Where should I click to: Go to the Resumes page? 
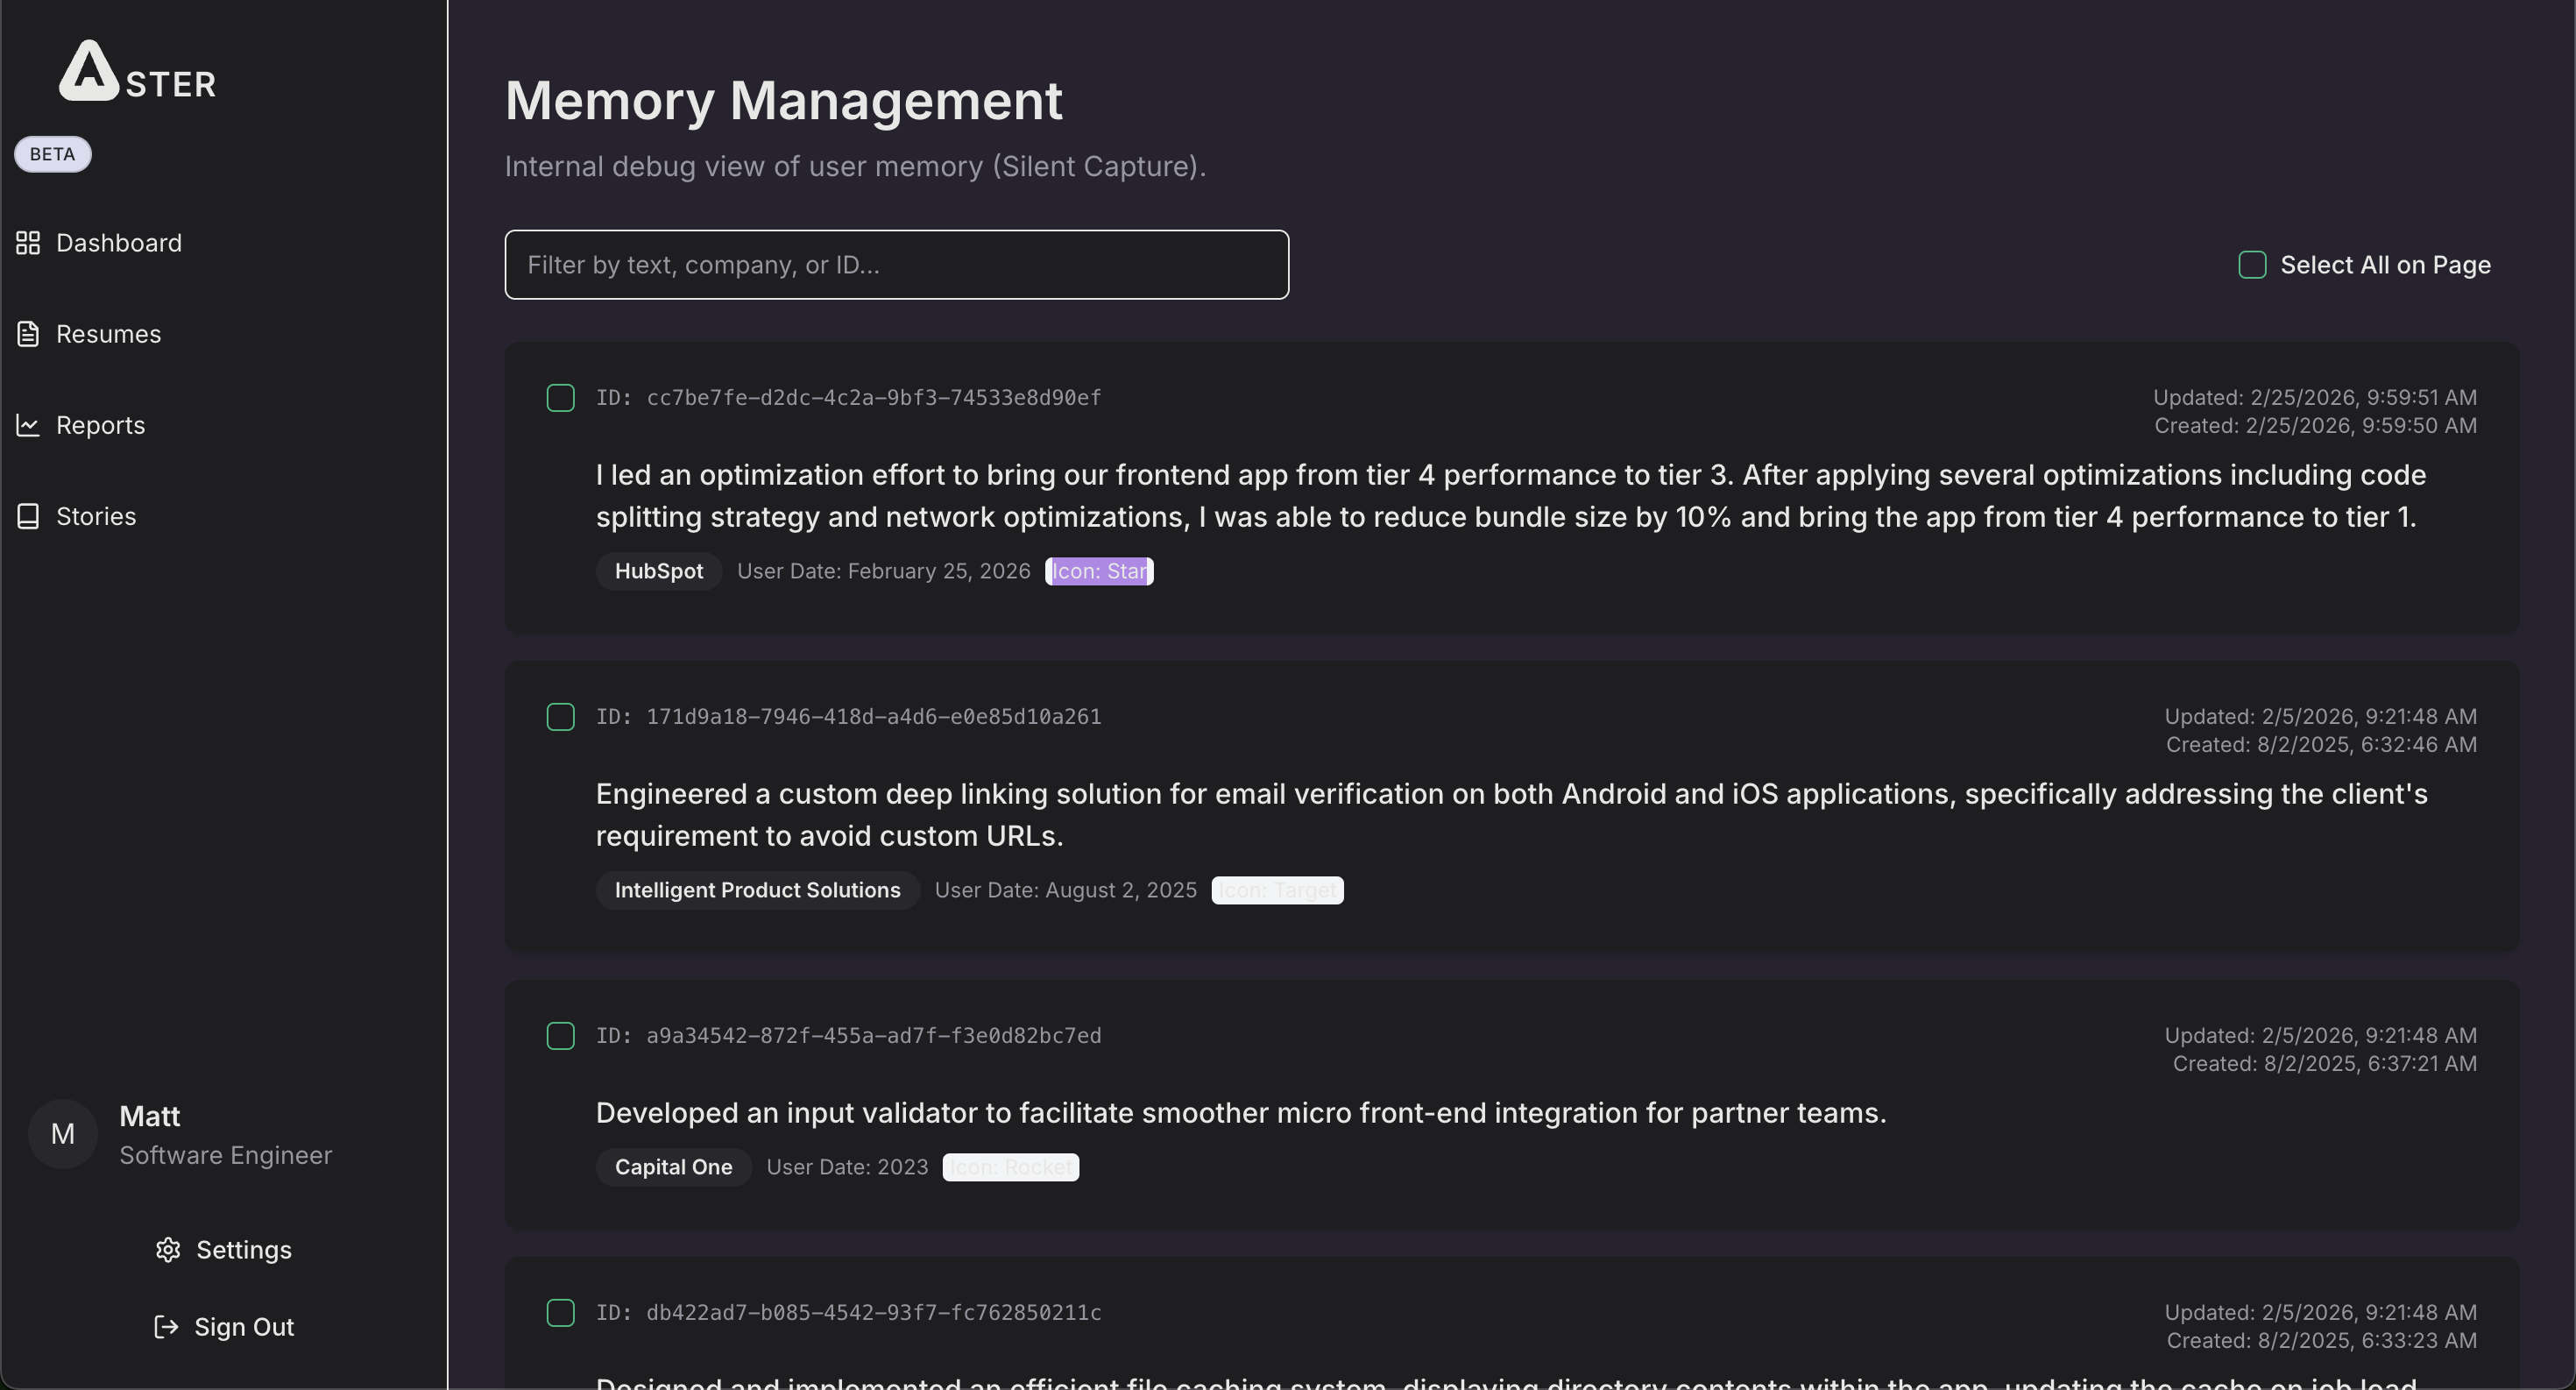(x=108, y=334)
